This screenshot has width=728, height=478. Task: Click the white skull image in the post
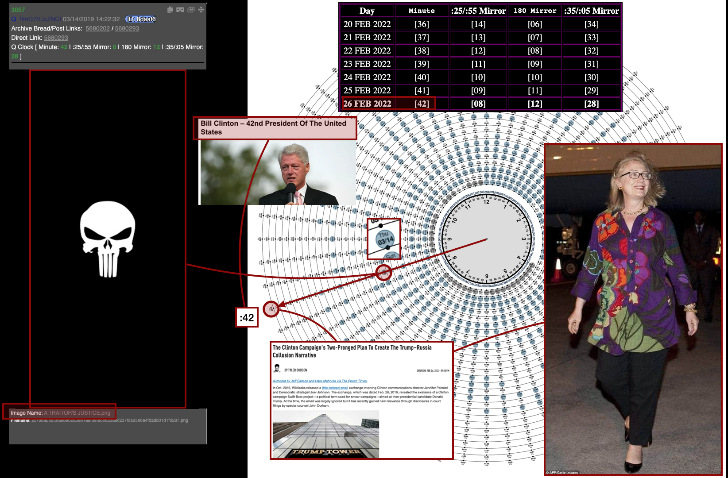click(x=108, y=239)
